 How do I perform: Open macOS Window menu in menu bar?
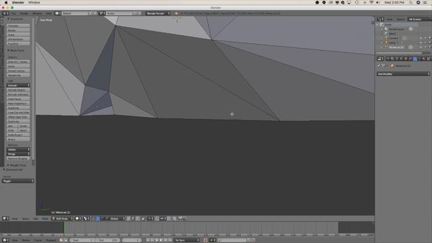click(34, 3)
